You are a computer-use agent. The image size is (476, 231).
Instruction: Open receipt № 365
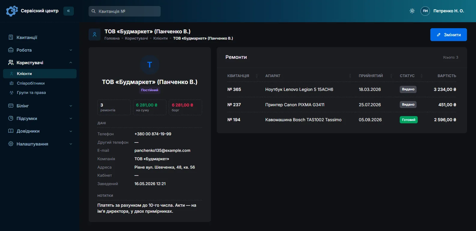(x=234, y=89)
